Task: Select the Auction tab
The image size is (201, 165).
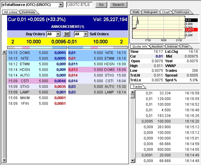Action: 157,47
